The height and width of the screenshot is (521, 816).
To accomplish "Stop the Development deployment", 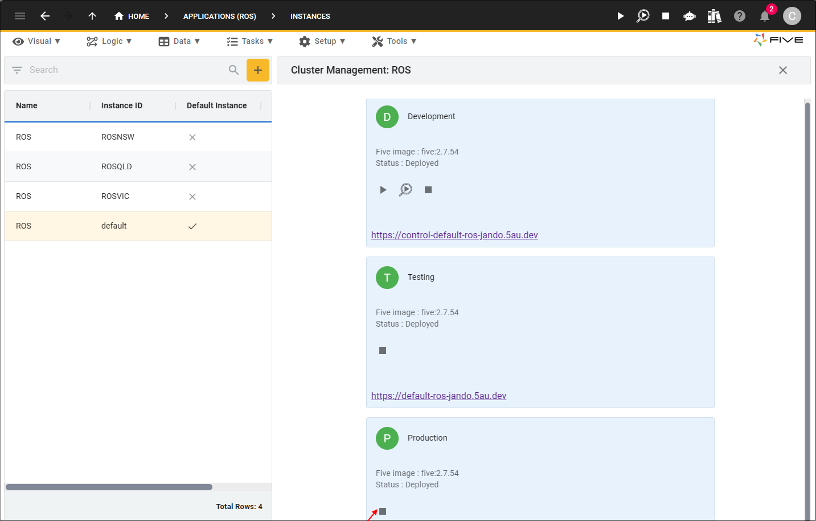I will tap(428, 190).
